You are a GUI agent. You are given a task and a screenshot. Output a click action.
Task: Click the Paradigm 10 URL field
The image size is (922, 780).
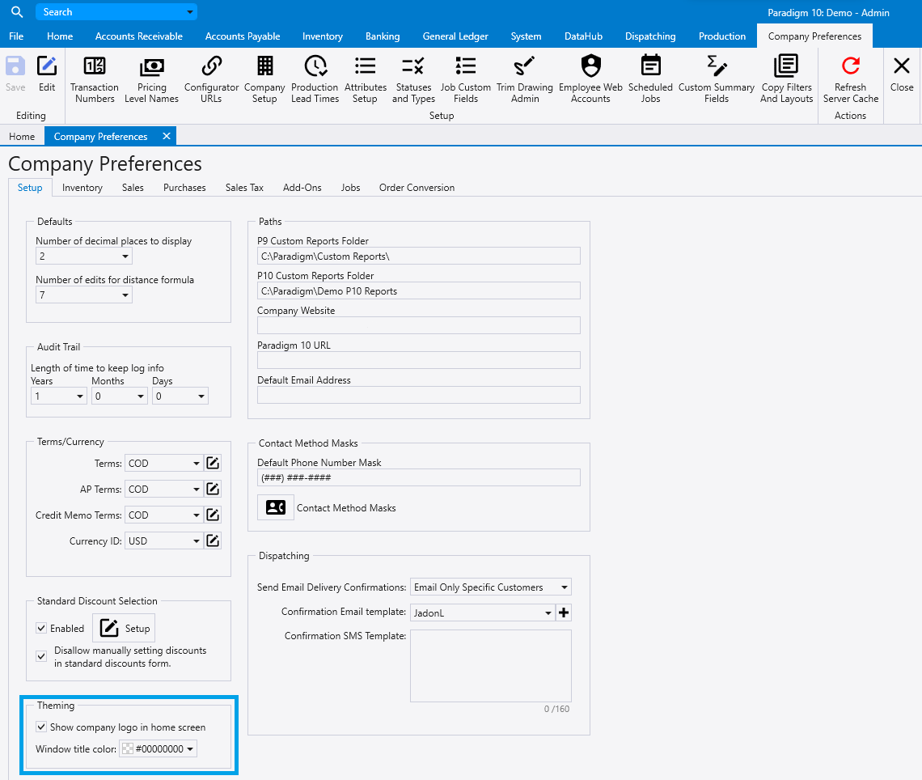click(419, 360)
